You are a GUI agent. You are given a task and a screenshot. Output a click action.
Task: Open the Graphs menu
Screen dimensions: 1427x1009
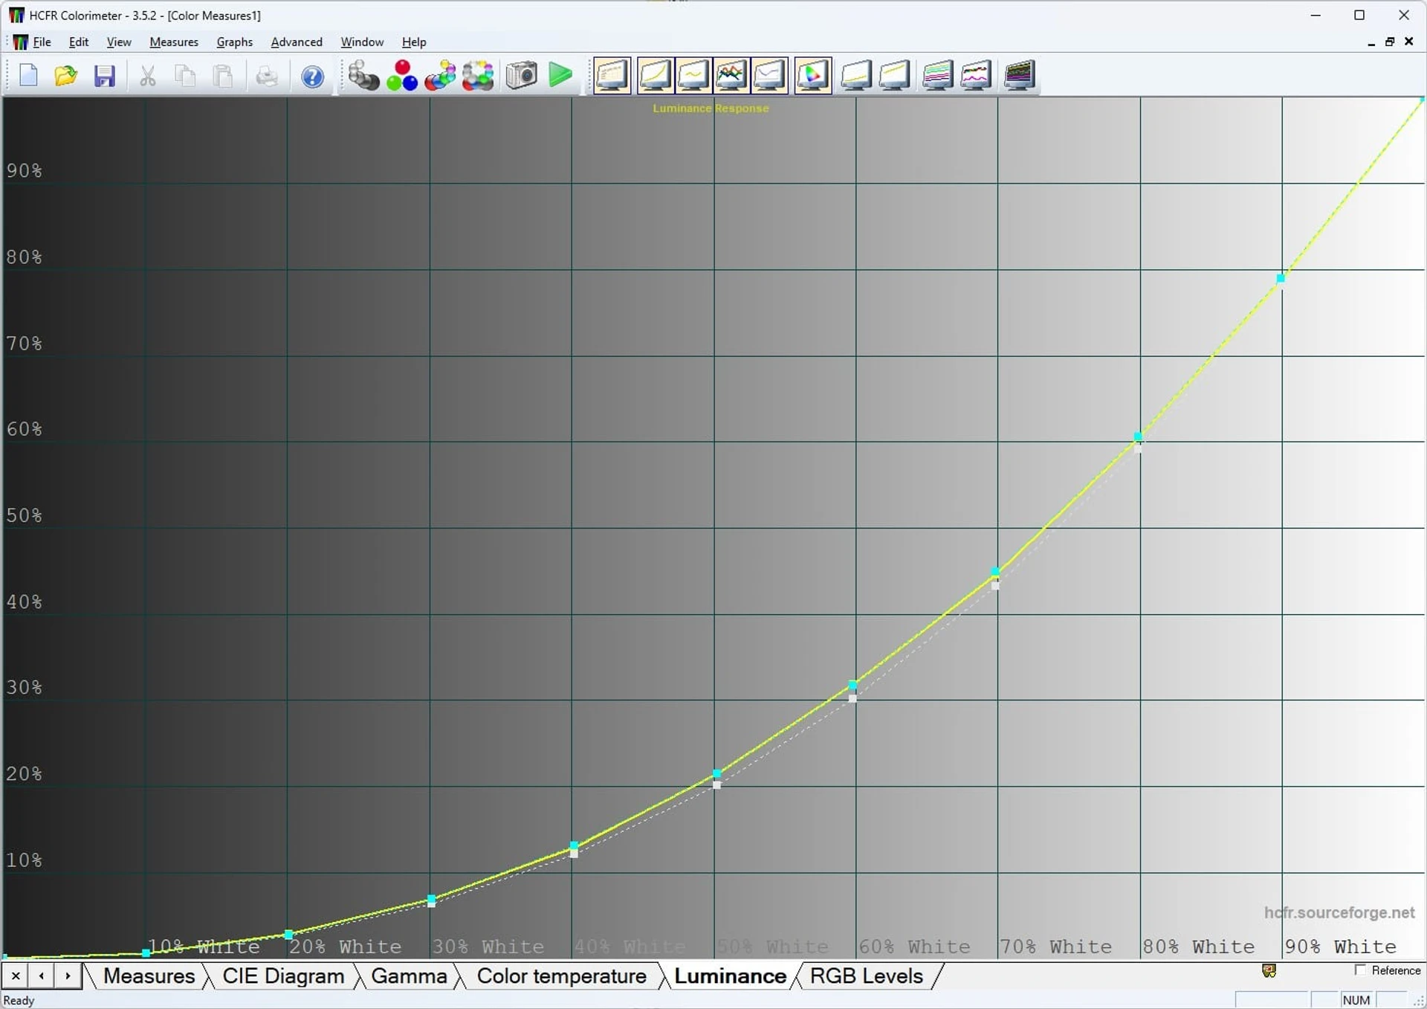(235, 42)
